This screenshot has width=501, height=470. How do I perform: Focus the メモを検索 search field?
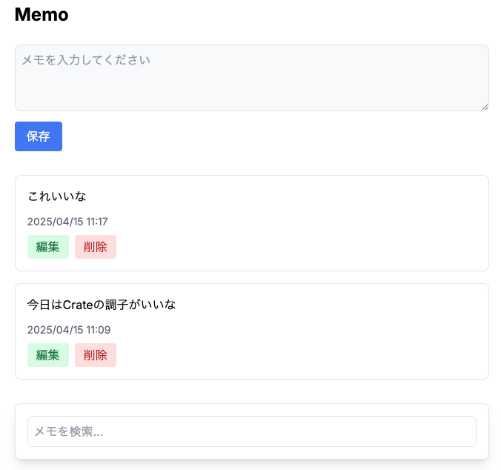point(252,431)
